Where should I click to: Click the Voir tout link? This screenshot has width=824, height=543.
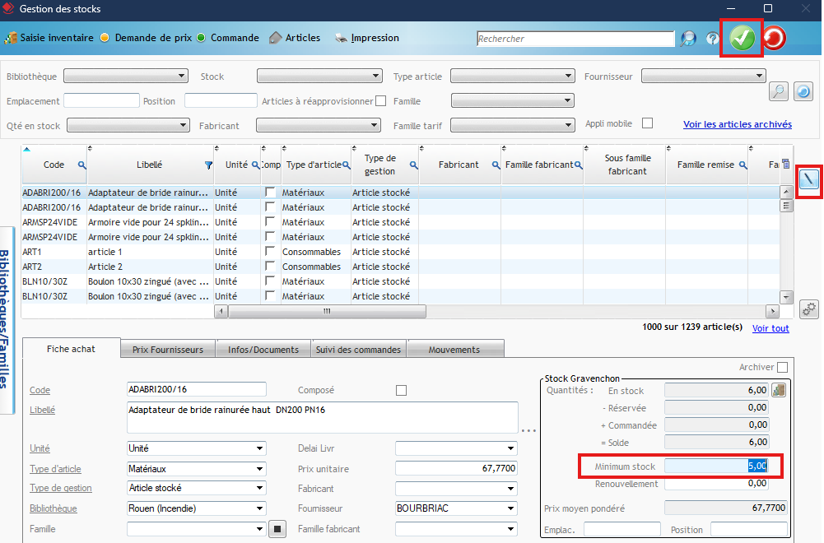coord(770,328)
